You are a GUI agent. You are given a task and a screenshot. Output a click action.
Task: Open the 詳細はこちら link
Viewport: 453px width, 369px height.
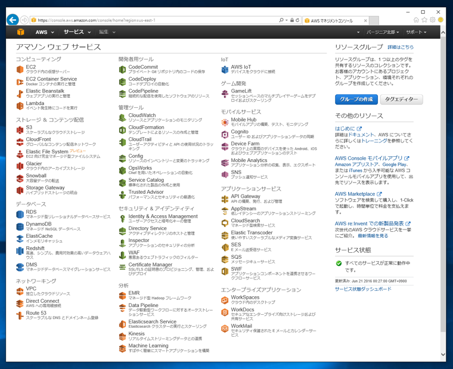[x=401, y=47]
